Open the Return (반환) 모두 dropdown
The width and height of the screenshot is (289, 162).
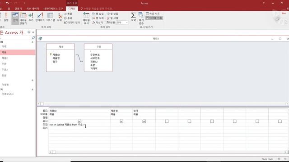tap(127, 22)
